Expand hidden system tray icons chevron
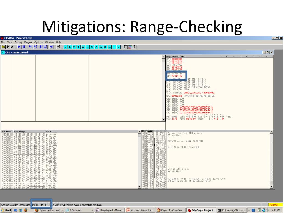 coord(250,210)
